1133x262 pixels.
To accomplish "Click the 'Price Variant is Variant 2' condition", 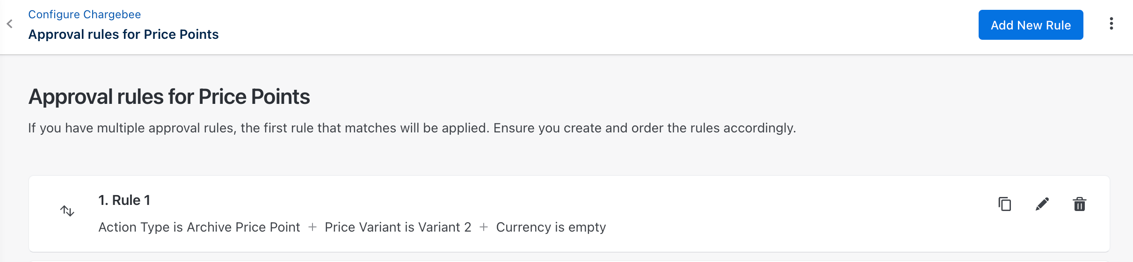I will coord(398,227).
